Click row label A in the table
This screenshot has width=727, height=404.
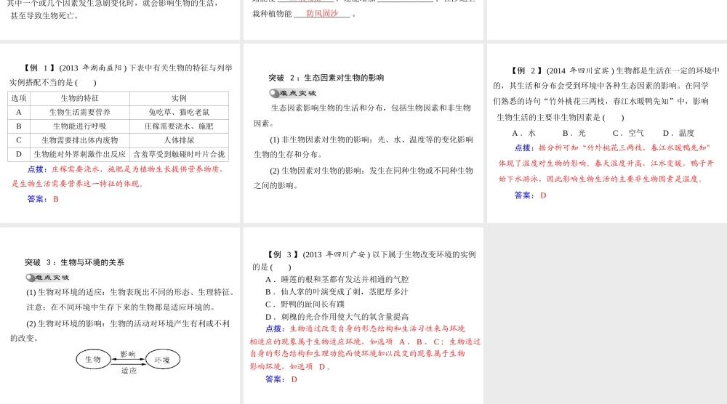tap(19, 112)
